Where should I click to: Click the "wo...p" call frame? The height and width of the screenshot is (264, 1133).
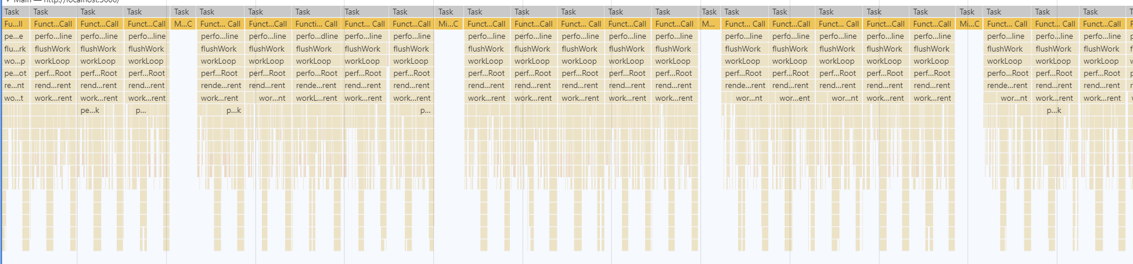pyautogui.click(x=15, y=61)
